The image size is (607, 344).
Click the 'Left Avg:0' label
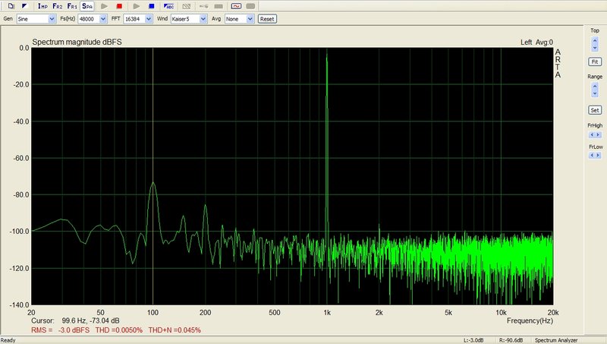point(536,43)
